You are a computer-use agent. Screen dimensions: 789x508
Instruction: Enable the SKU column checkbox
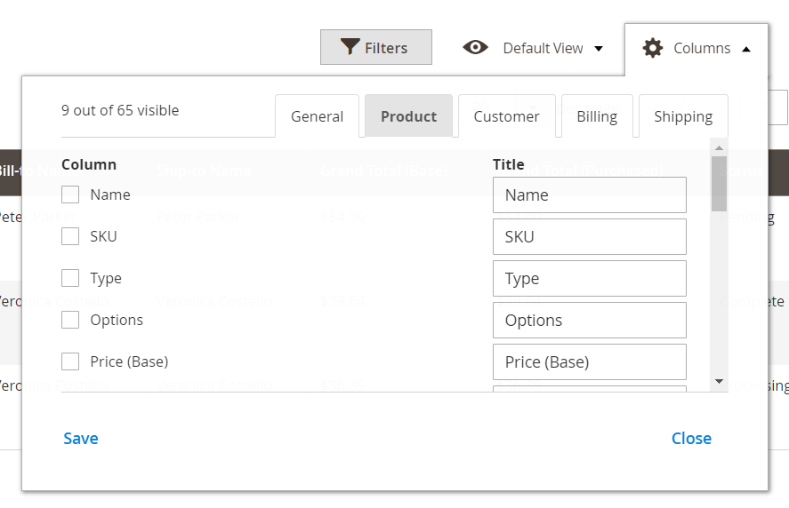click(x=70, y=236)
